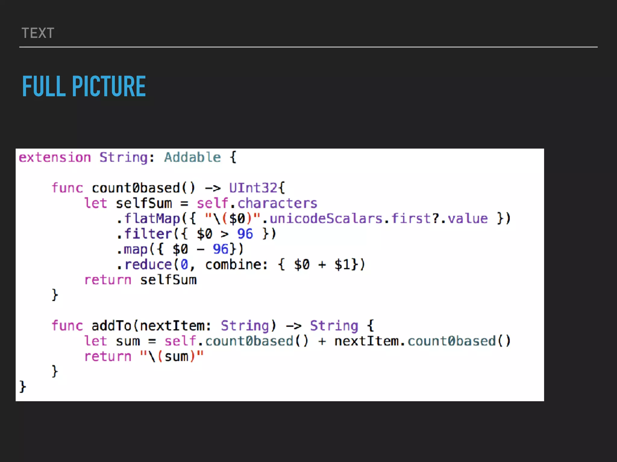Viewport: 617px width, 462px height.
Task: Click the 'combine:' parameter label
Action: [236, 265]
